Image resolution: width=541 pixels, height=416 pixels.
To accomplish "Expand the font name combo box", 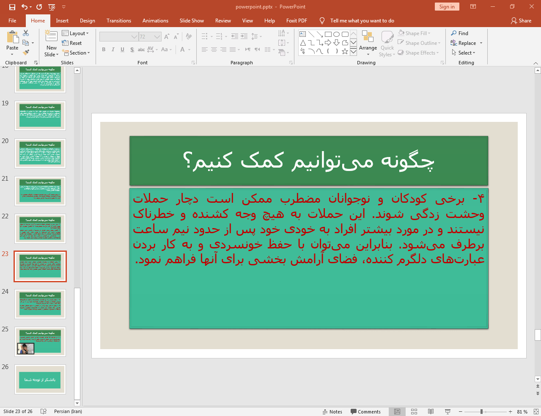I will 135,37.
